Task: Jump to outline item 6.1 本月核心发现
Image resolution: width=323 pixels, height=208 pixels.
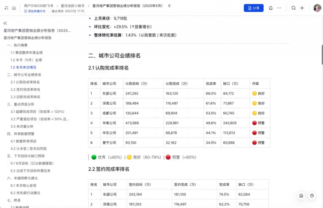Action: pos(23,186)
